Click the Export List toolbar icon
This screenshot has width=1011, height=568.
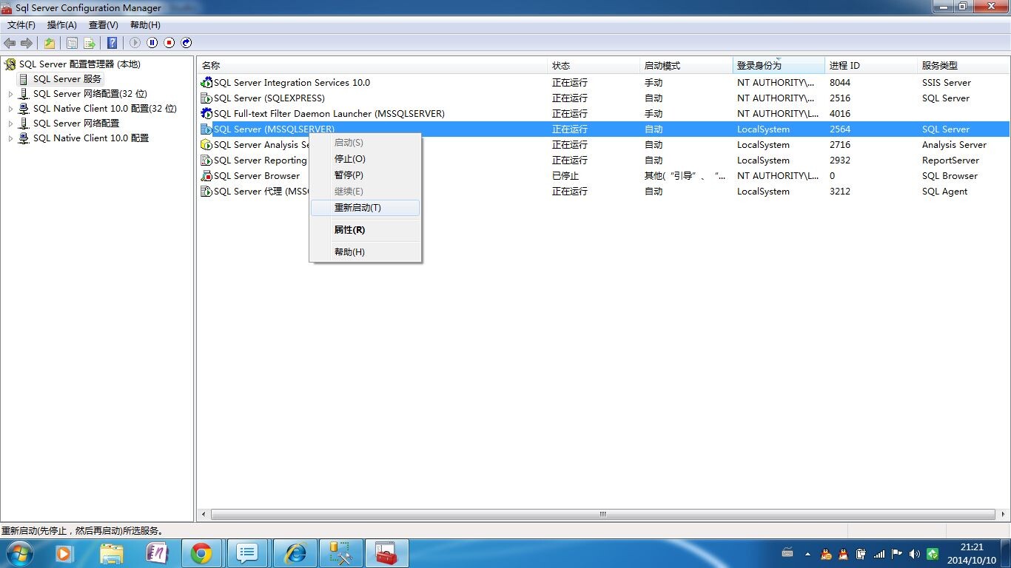point(90,43)
